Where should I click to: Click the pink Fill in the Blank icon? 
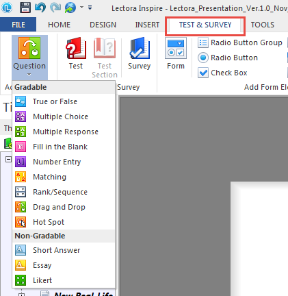tap(21, 147)
